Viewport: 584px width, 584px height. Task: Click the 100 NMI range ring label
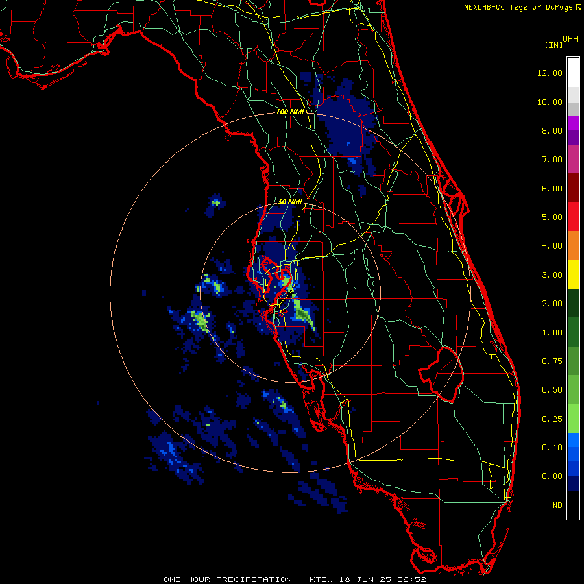point(290,112)
